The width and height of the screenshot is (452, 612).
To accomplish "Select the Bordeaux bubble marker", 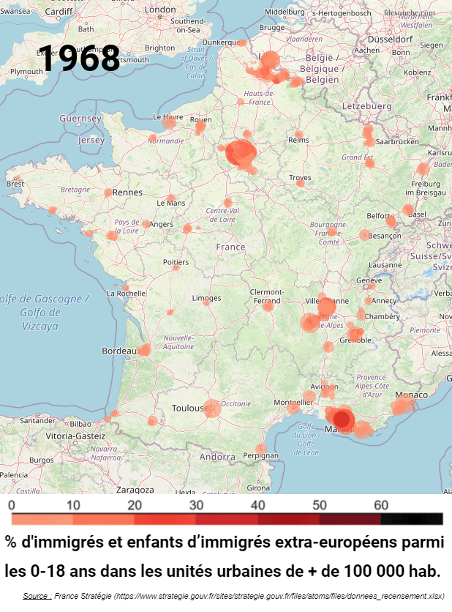I will (144, 350).
